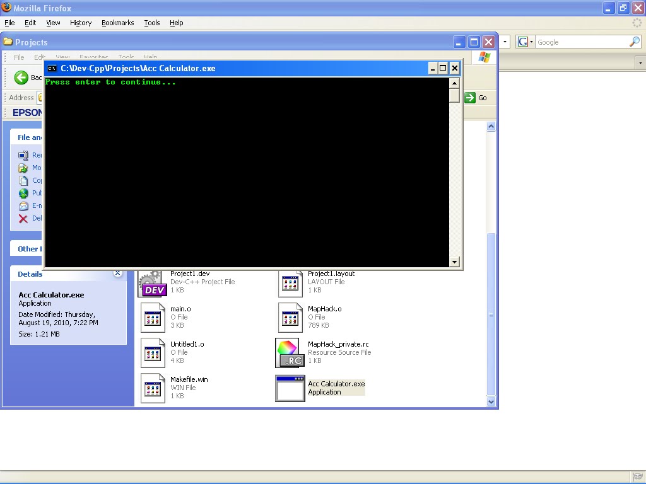Select the MapHack_private.rc file name
This screenshot has height=484, width=646.
(338, 345)
